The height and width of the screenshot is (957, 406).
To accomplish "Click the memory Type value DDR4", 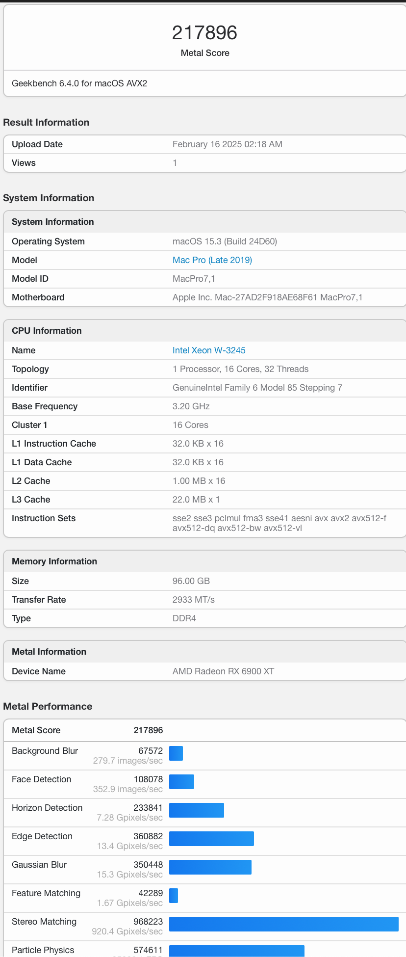I will point(184,618).
